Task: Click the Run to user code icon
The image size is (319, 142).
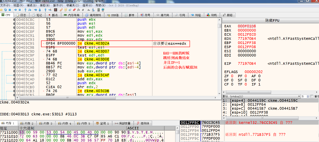Action: 50,10
